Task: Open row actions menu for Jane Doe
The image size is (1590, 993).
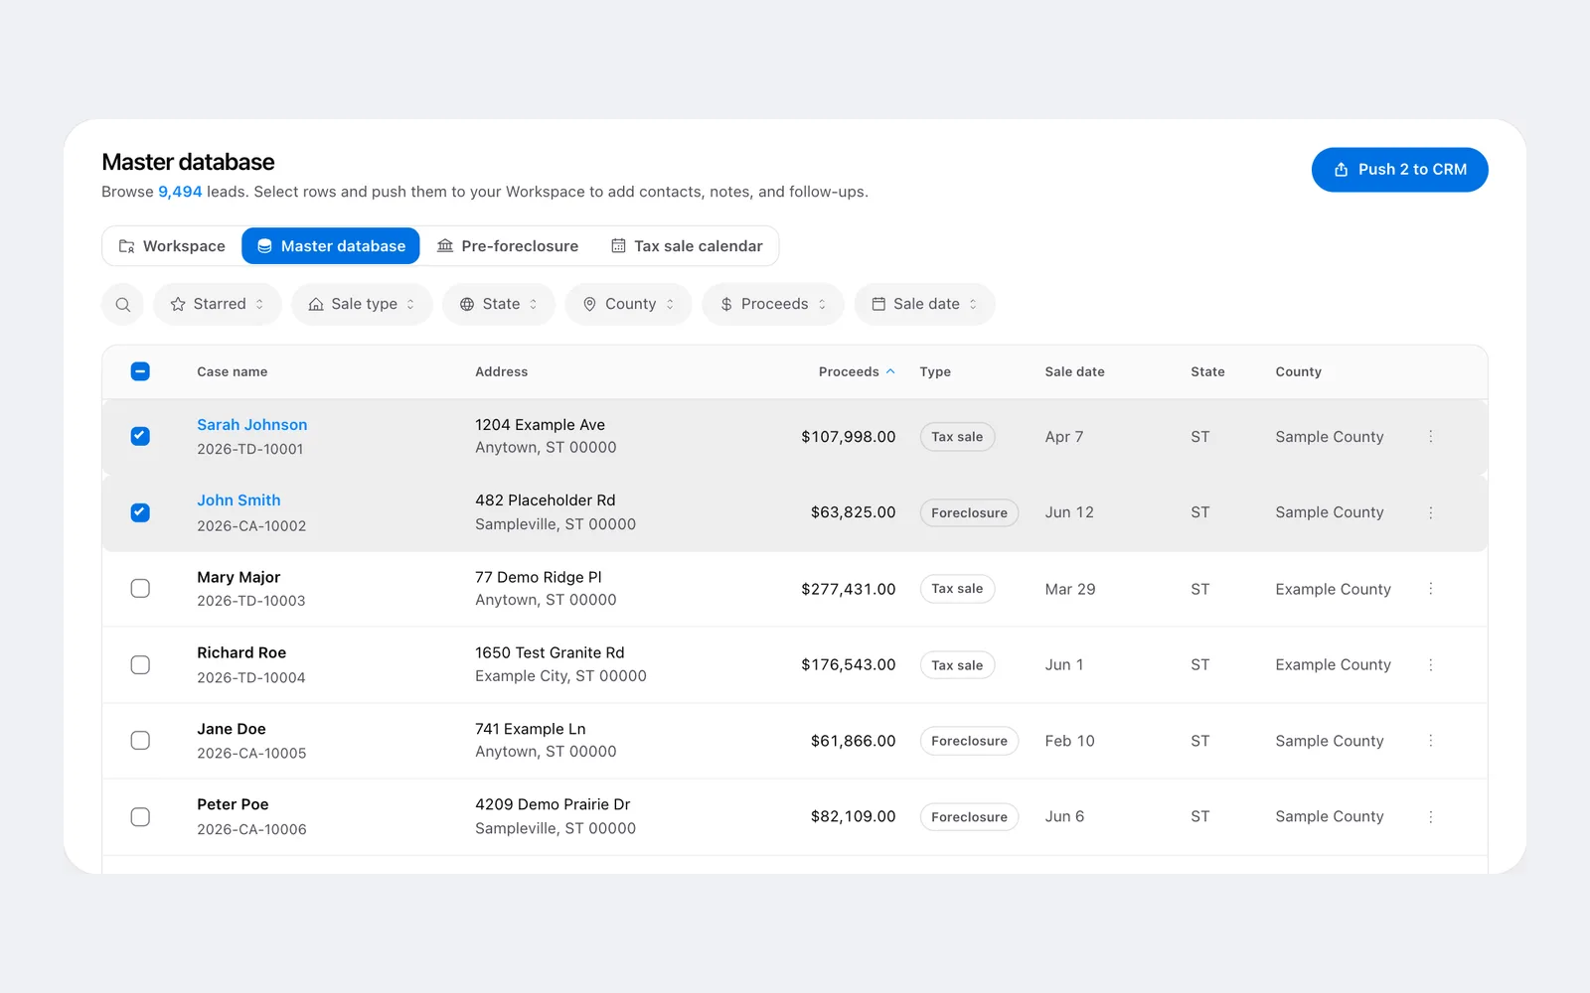Action: (x=1431, y=741)
